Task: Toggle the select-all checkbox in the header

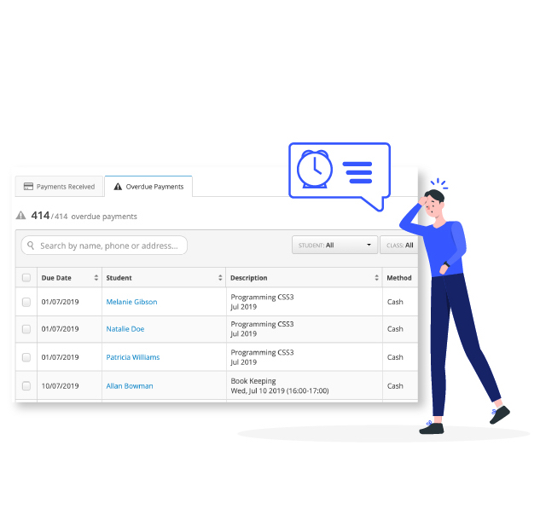Action: pos(26,277)
